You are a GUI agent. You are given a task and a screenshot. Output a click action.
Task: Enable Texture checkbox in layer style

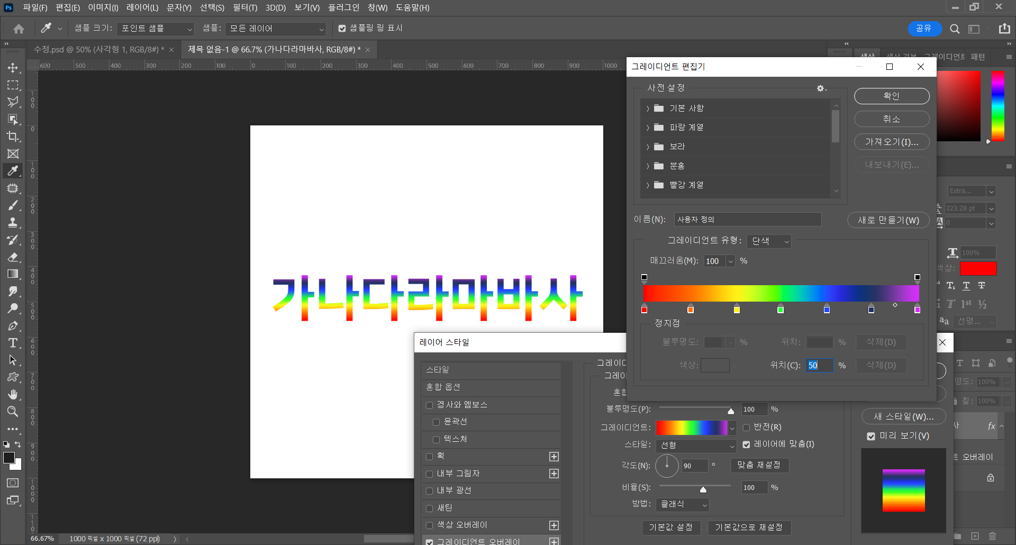tap(436, 440)
